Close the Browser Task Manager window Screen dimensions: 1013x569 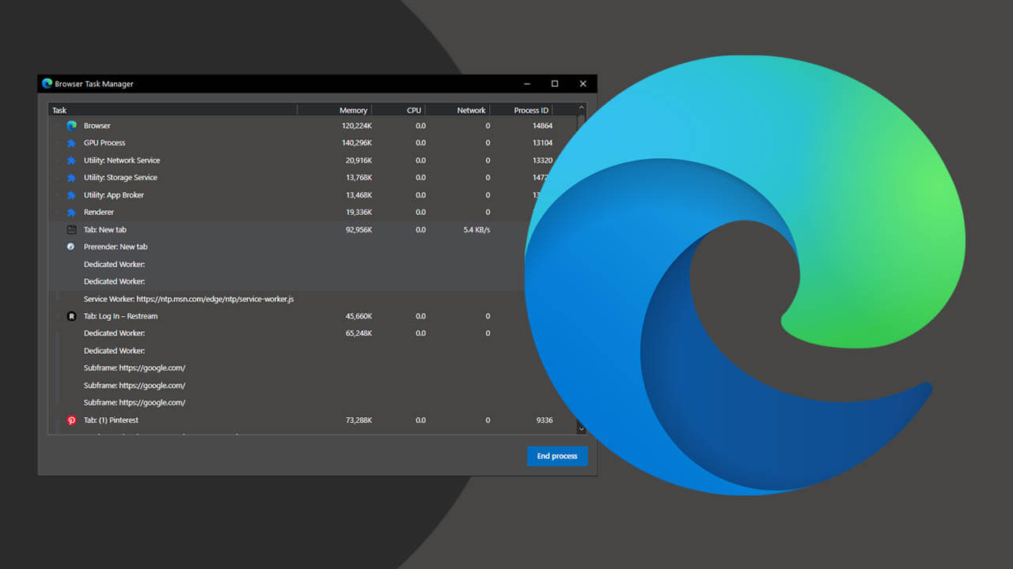point(583,84)
